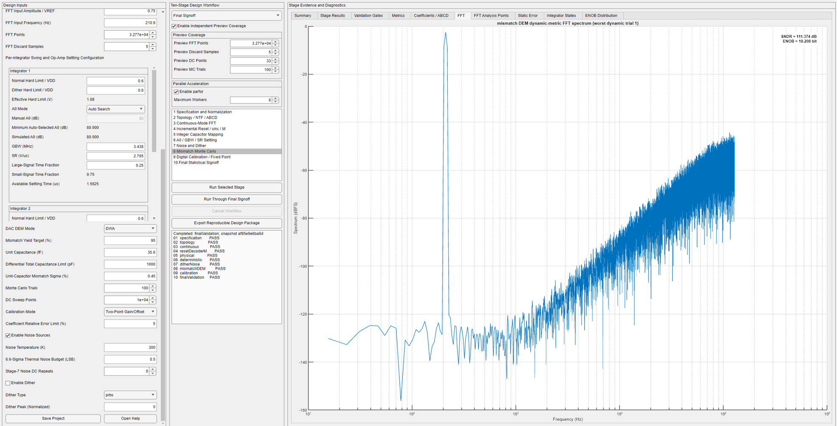This screenshot has width=837, height=426.
Task: Click the Mismatch Yield Target field
Action: [130, 240]
